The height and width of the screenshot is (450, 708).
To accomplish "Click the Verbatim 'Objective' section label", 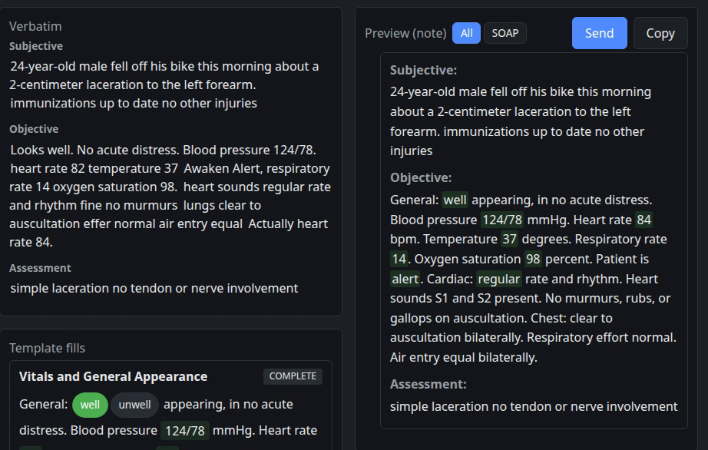I will coord(34,129).
